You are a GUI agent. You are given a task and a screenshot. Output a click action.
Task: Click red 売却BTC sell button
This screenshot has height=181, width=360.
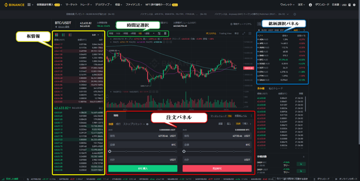217,168
